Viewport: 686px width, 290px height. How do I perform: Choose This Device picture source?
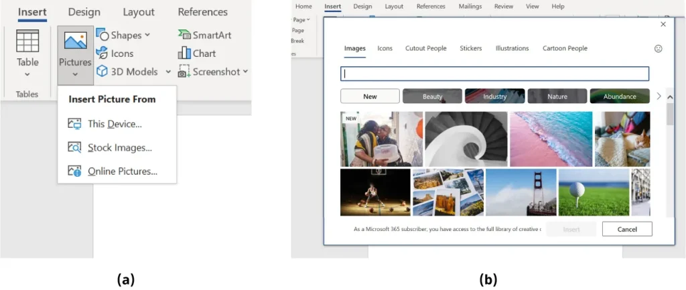115,124
